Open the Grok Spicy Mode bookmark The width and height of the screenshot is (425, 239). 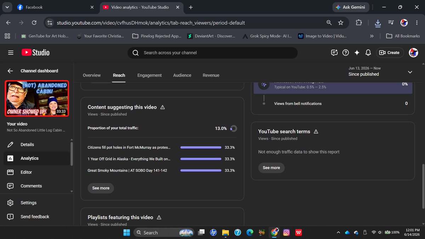pyautogui.click(x=267, y=36)
